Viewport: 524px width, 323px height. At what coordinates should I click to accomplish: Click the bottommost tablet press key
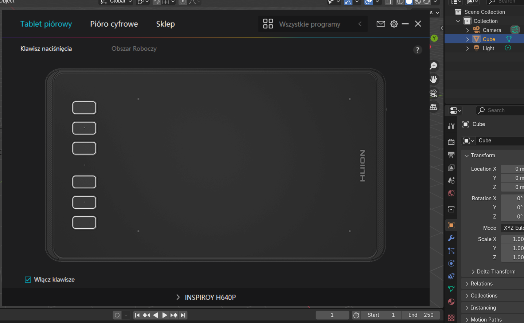click(x=84, y=222)
